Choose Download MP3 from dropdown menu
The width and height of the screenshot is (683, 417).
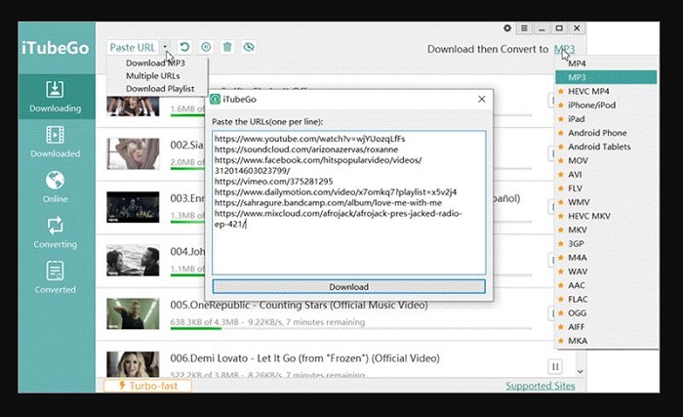click(155, 63)
